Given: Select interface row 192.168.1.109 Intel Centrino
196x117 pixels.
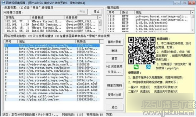Looking at the screenshot, I should [51, 25].
